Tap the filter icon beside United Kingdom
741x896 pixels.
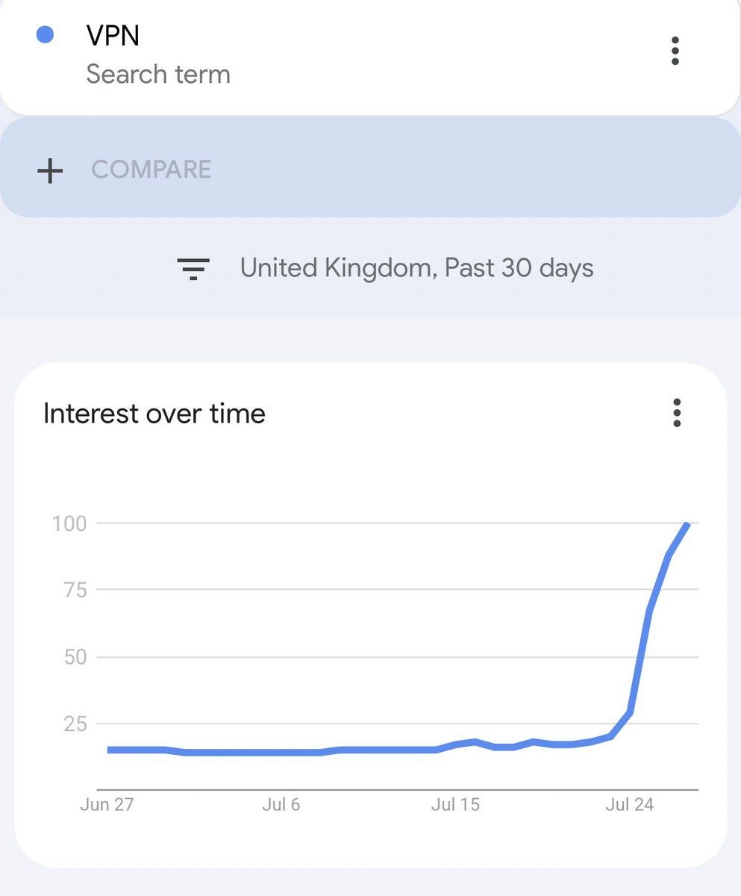pyautogui.click(x=193, y=268)
